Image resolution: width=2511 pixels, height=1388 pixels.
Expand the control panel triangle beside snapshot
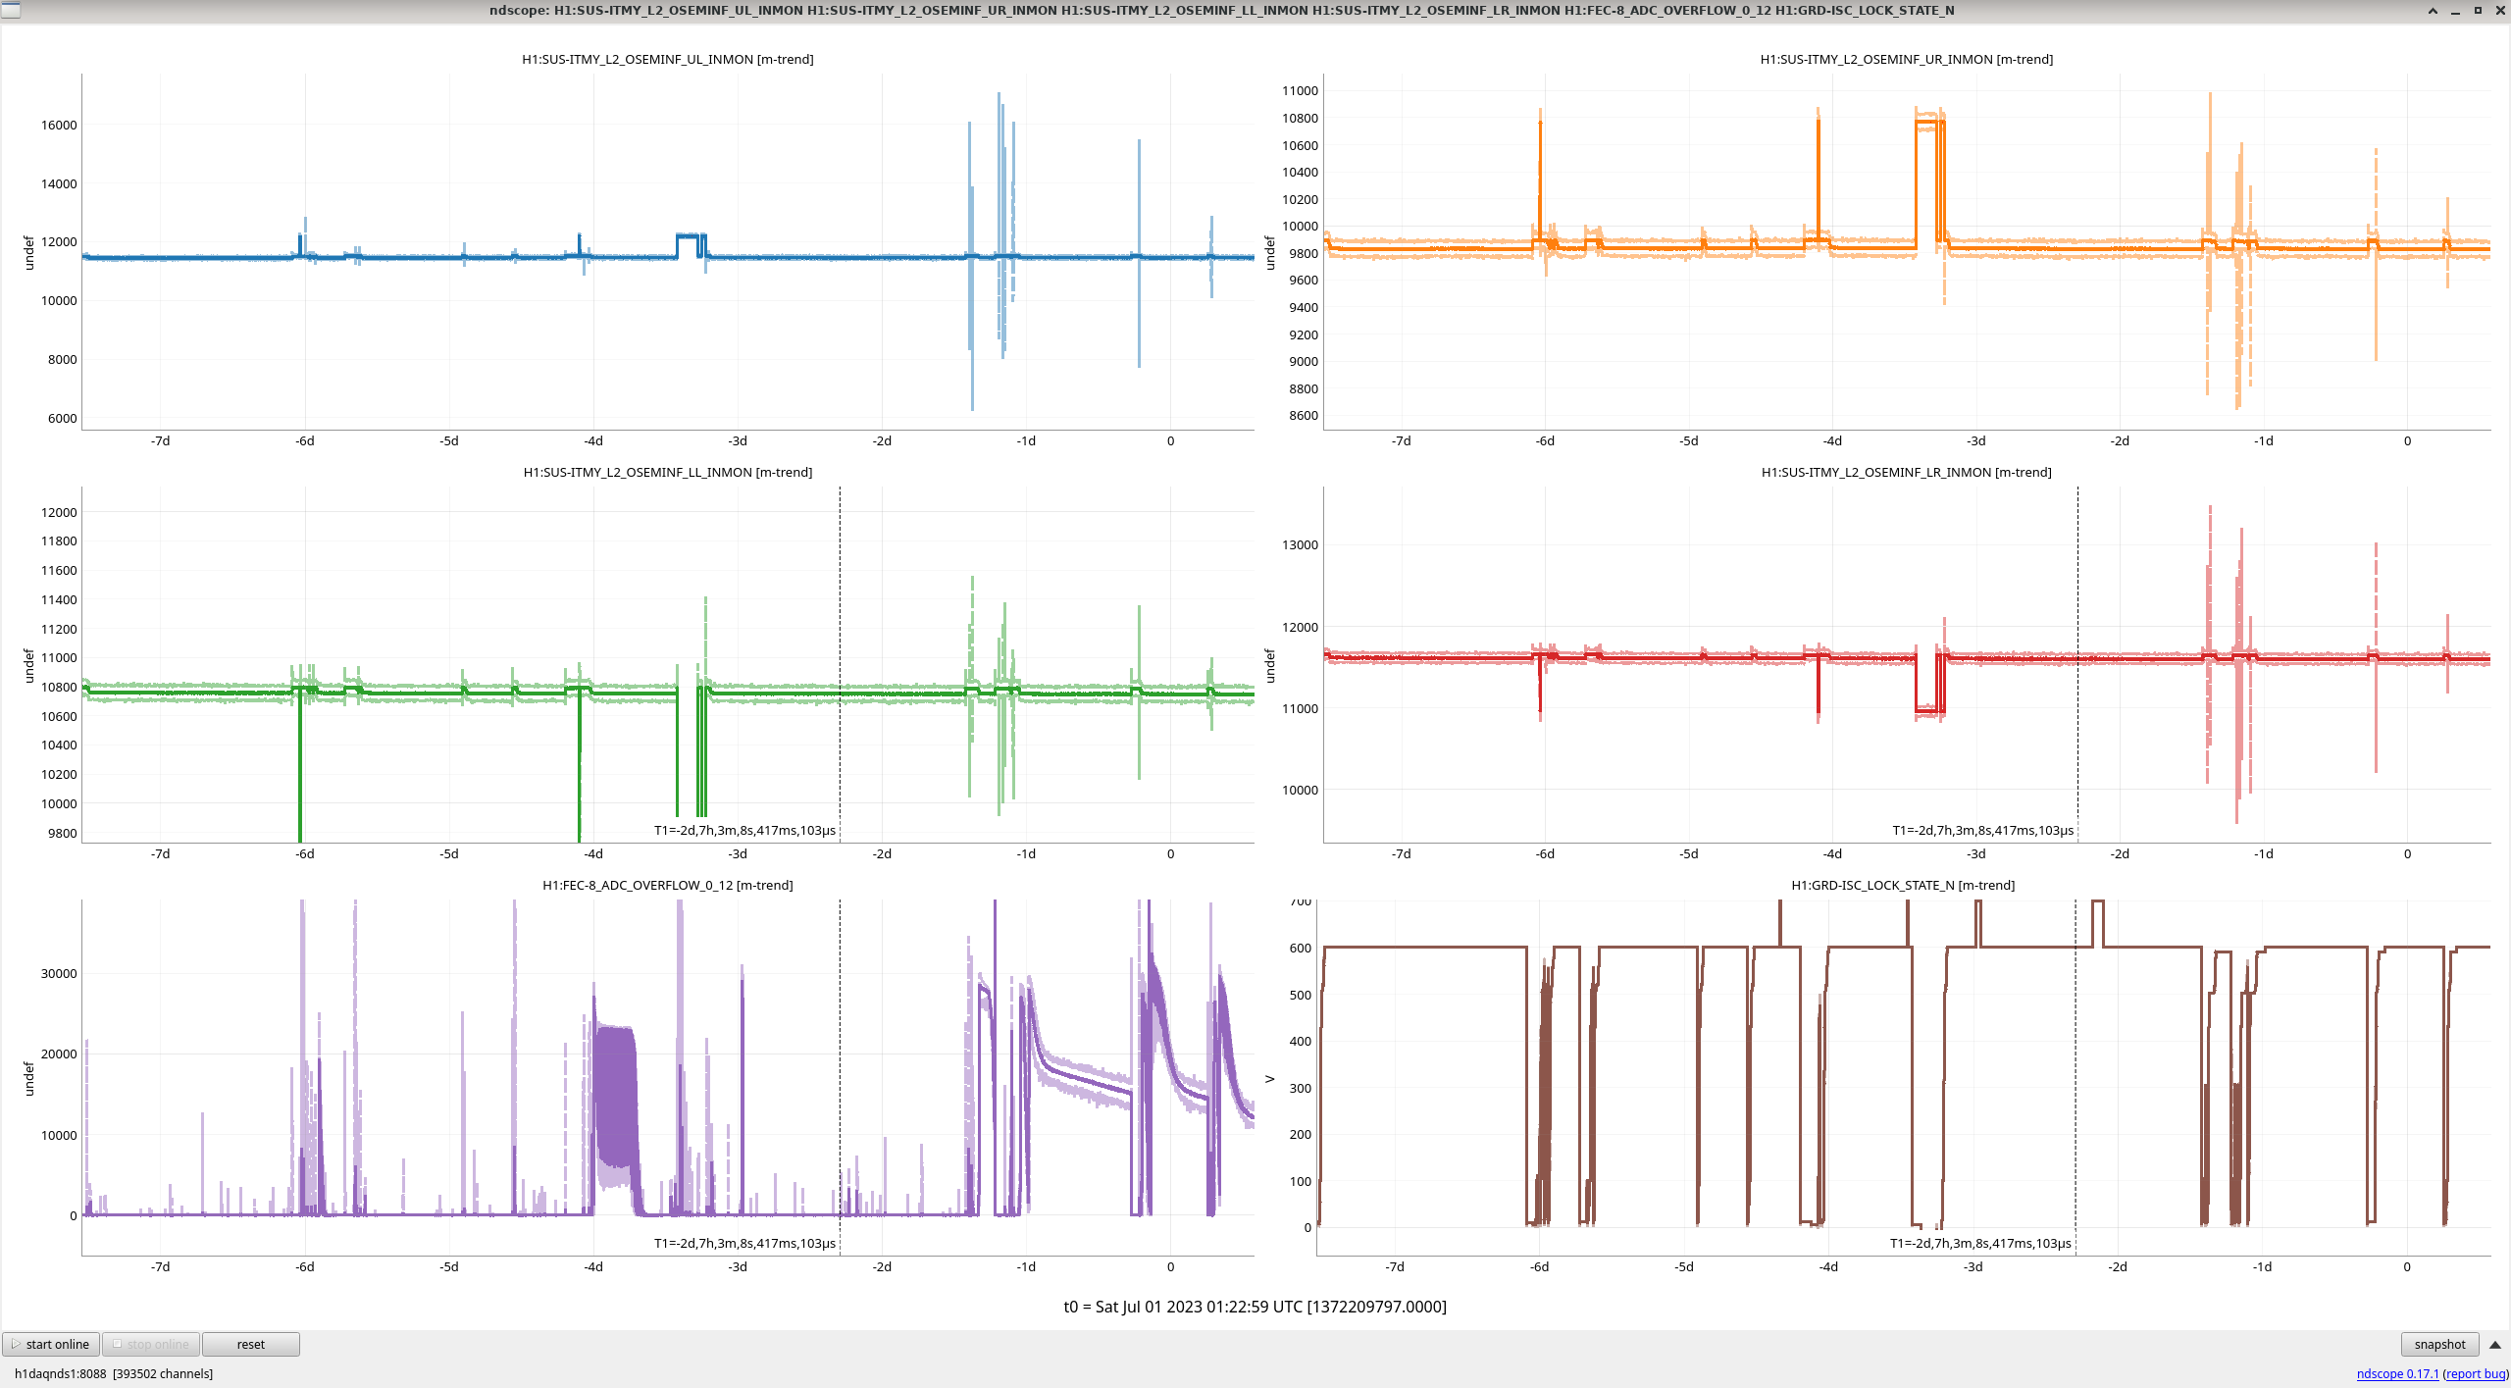pos(2495,1344)
